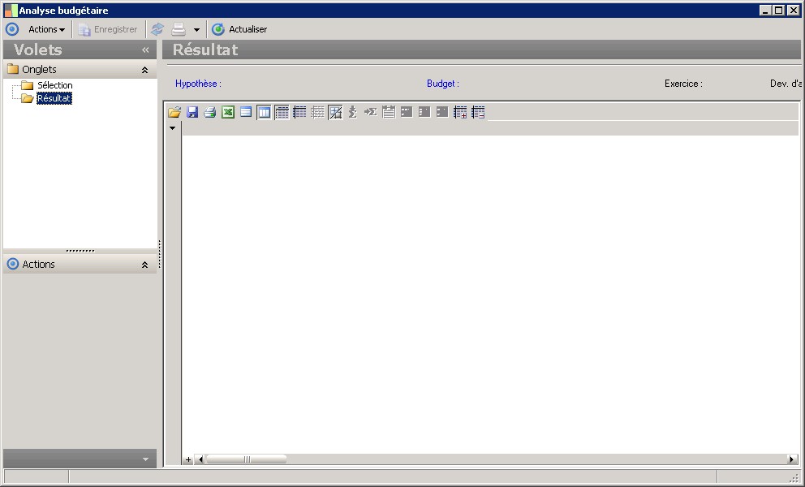This screenshot has width=805, height=487.
Task: Collapse the Volets panel with double chevron
Action: 145,50
